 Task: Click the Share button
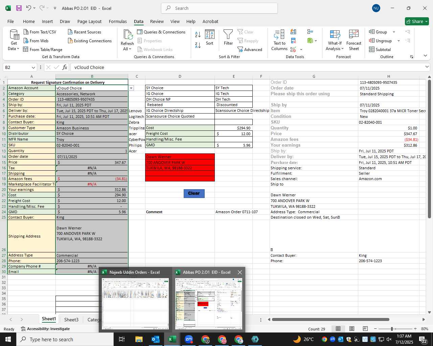(x=417, y=21)
